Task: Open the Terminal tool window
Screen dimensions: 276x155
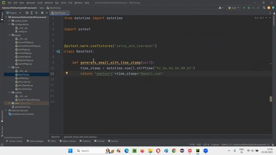Action: point(99,141)
